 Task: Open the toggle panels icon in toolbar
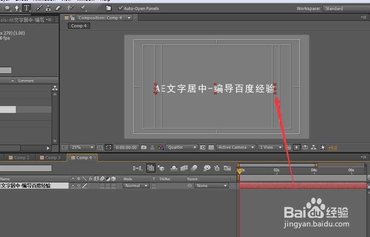pyautogui.click(x=109, y=8)
